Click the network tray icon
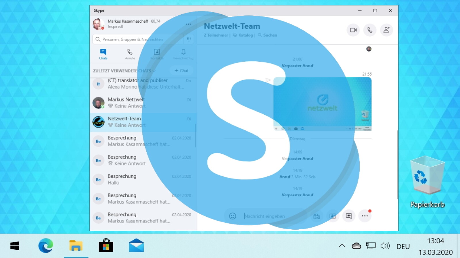Viewport: 460px width, 258px height. [371, 246]
